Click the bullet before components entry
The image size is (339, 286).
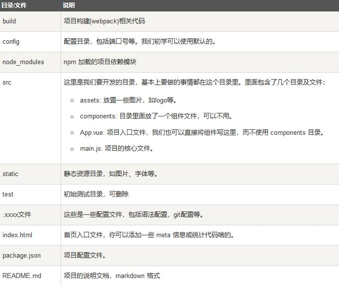(72, 117)
